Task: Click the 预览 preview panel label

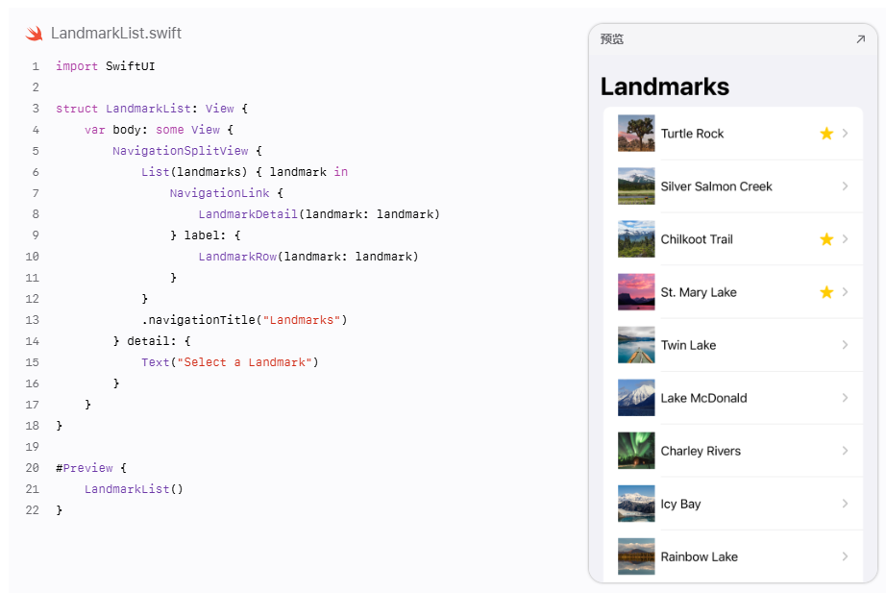Action: pos(612,39)
